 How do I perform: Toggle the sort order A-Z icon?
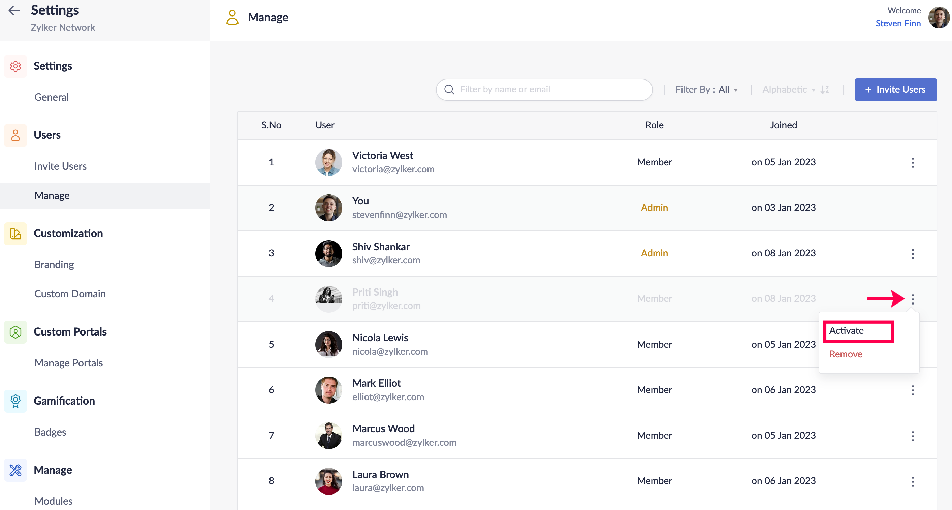tap(825, 90)
